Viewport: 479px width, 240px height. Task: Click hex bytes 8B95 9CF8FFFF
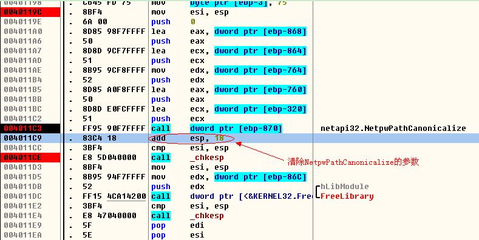114,70
